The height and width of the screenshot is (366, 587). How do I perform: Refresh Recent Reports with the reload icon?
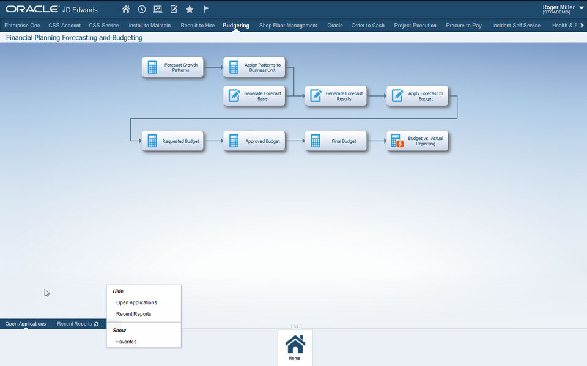coord(97,324)
